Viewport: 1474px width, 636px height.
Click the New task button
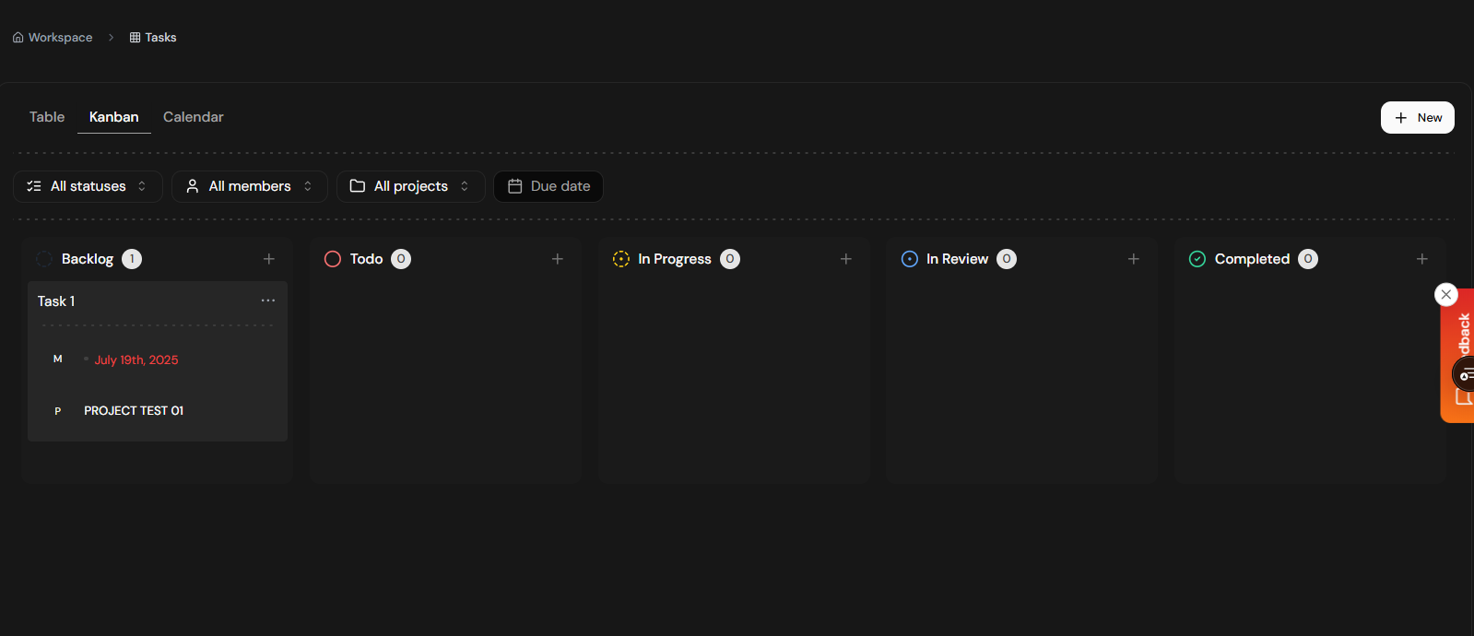pyautogui.click(x=1417, y=117)
